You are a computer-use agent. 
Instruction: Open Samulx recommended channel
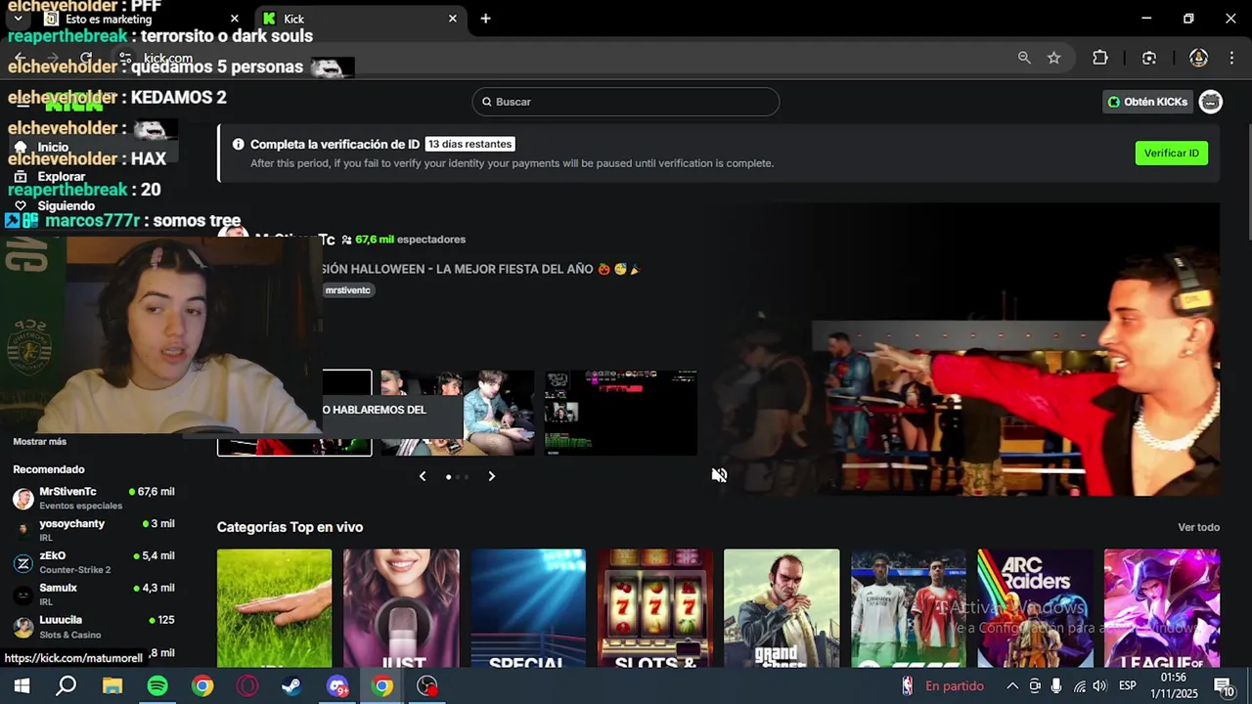(93, 594)
